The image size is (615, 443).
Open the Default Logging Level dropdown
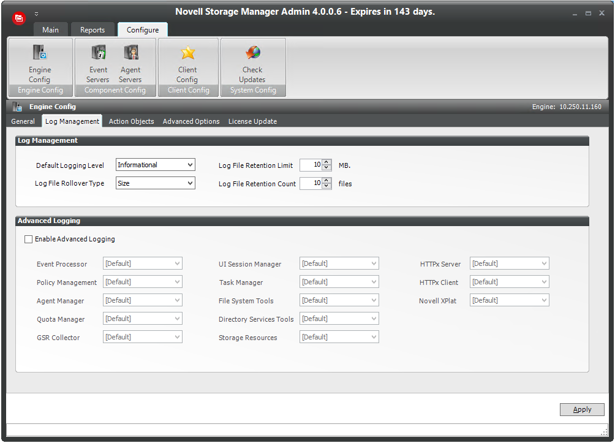156,165
